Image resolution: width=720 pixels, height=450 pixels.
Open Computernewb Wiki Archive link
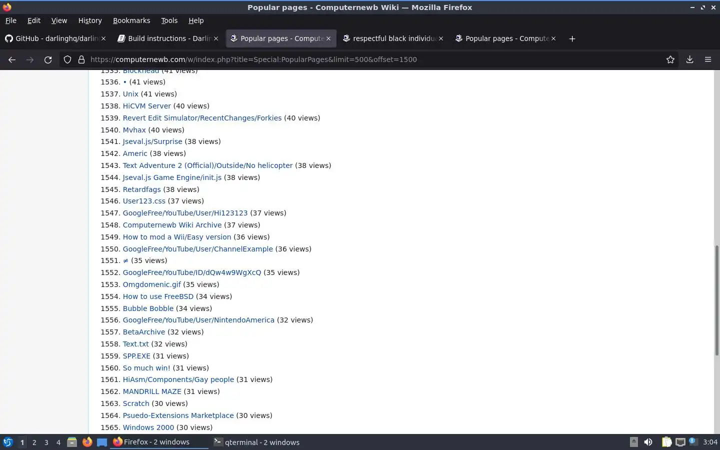172,225
